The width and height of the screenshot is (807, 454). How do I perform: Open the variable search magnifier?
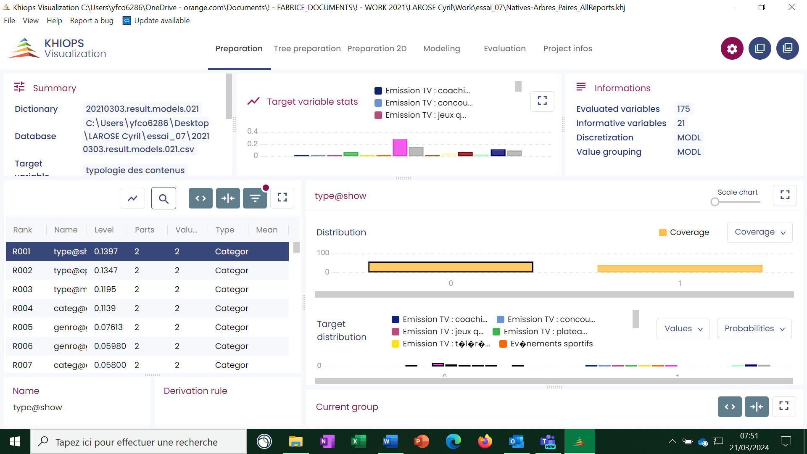click(164, 198)
